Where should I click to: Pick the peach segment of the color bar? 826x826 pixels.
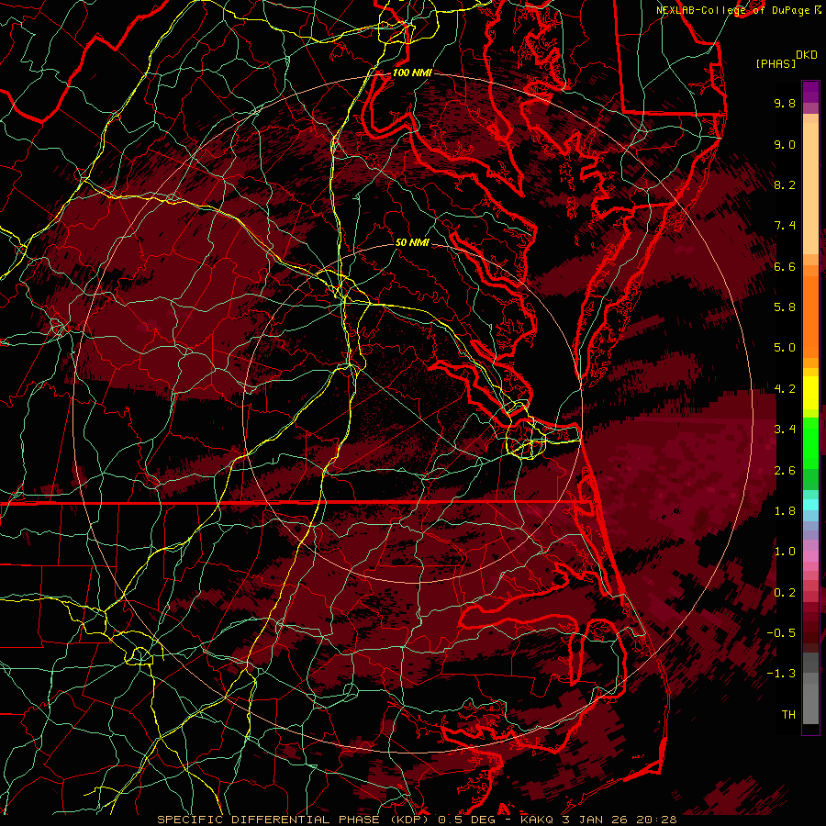click(810, 188)
